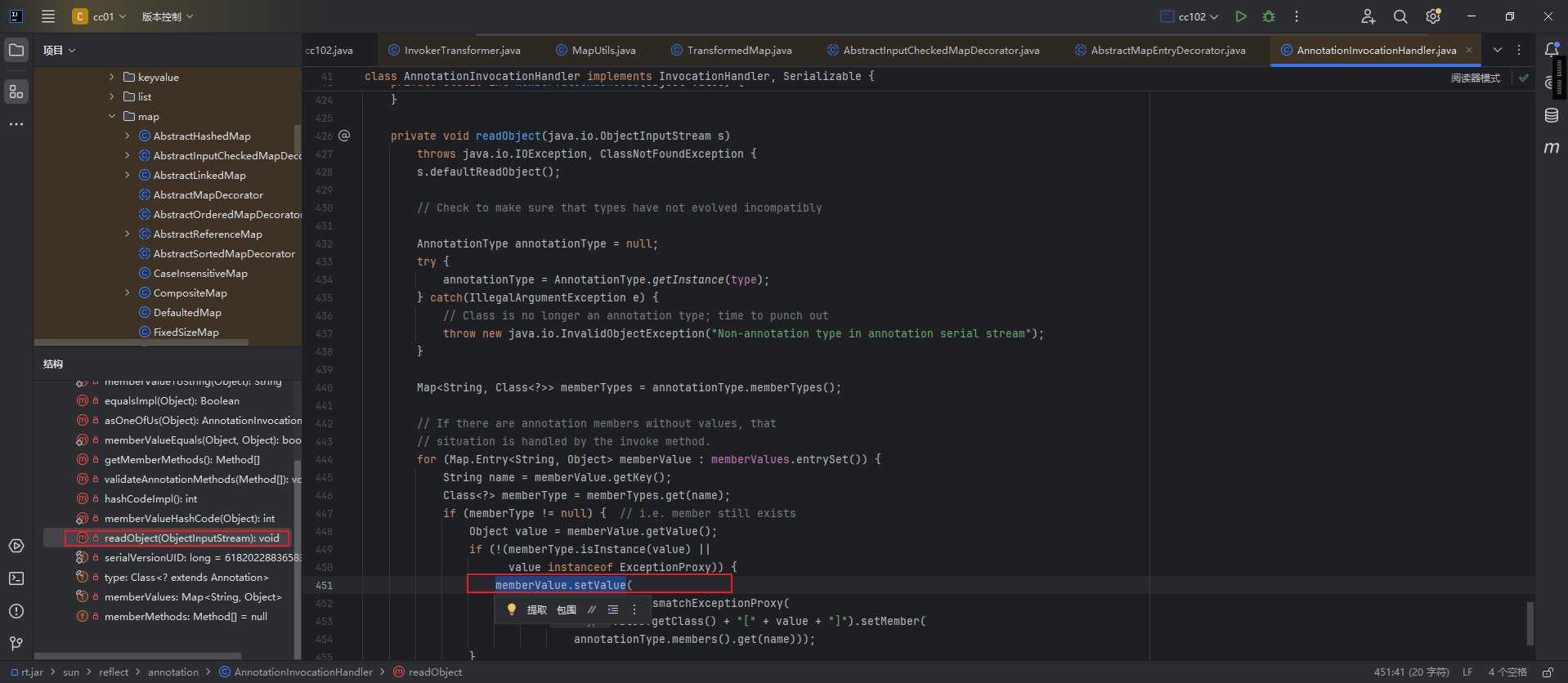Run the cc102 configuration

pyautogui.click(x=1241, y=16)
